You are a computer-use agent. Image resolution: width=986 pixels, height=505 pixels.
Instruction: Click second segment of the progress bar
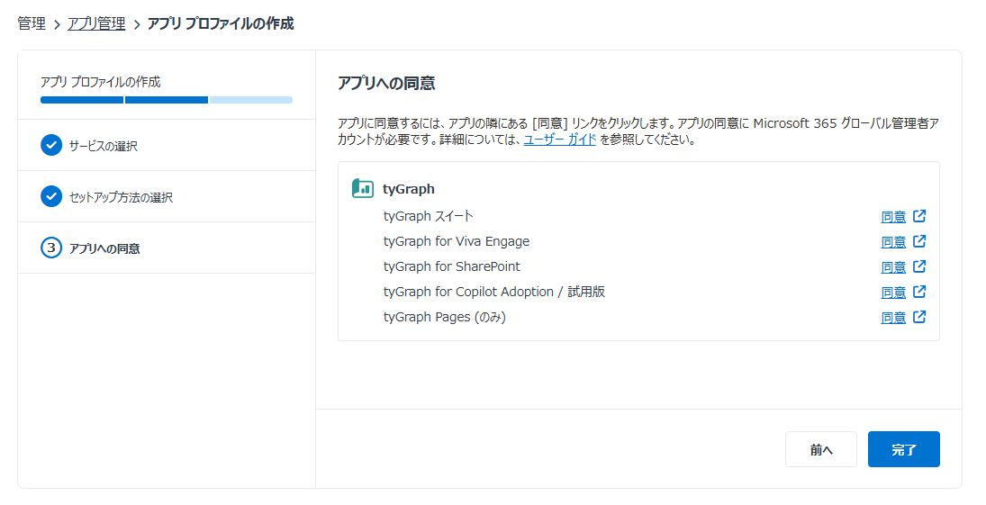167,100
